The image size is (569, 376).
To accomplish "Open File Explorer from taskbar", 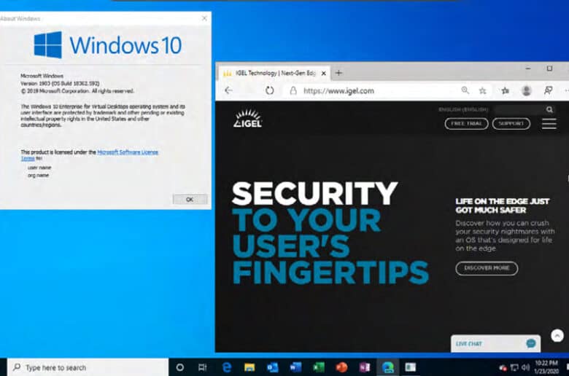I will click(249, 367).
